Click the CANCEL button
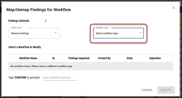Image resolution: width=182 pixels, height=98 pixels. [147, 90]
